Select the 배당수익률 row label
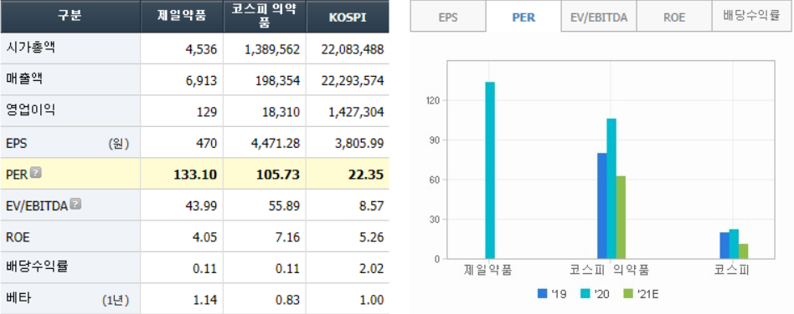This screenshot has width=794, height=314. [x=37, y=266]
